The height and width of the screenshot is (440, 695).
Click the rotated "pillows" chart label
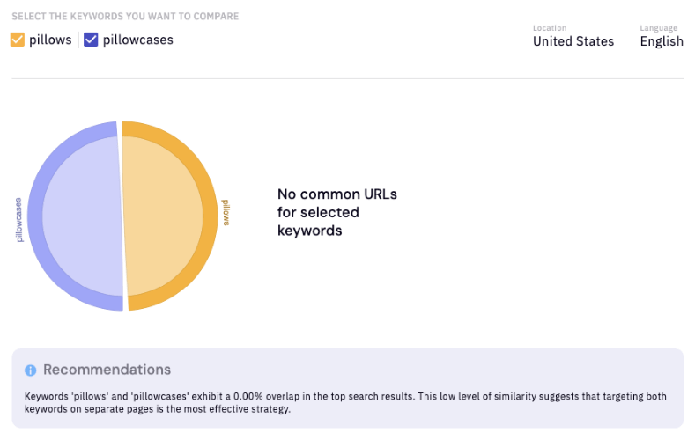pyautogui.click(x=226, y=212)
